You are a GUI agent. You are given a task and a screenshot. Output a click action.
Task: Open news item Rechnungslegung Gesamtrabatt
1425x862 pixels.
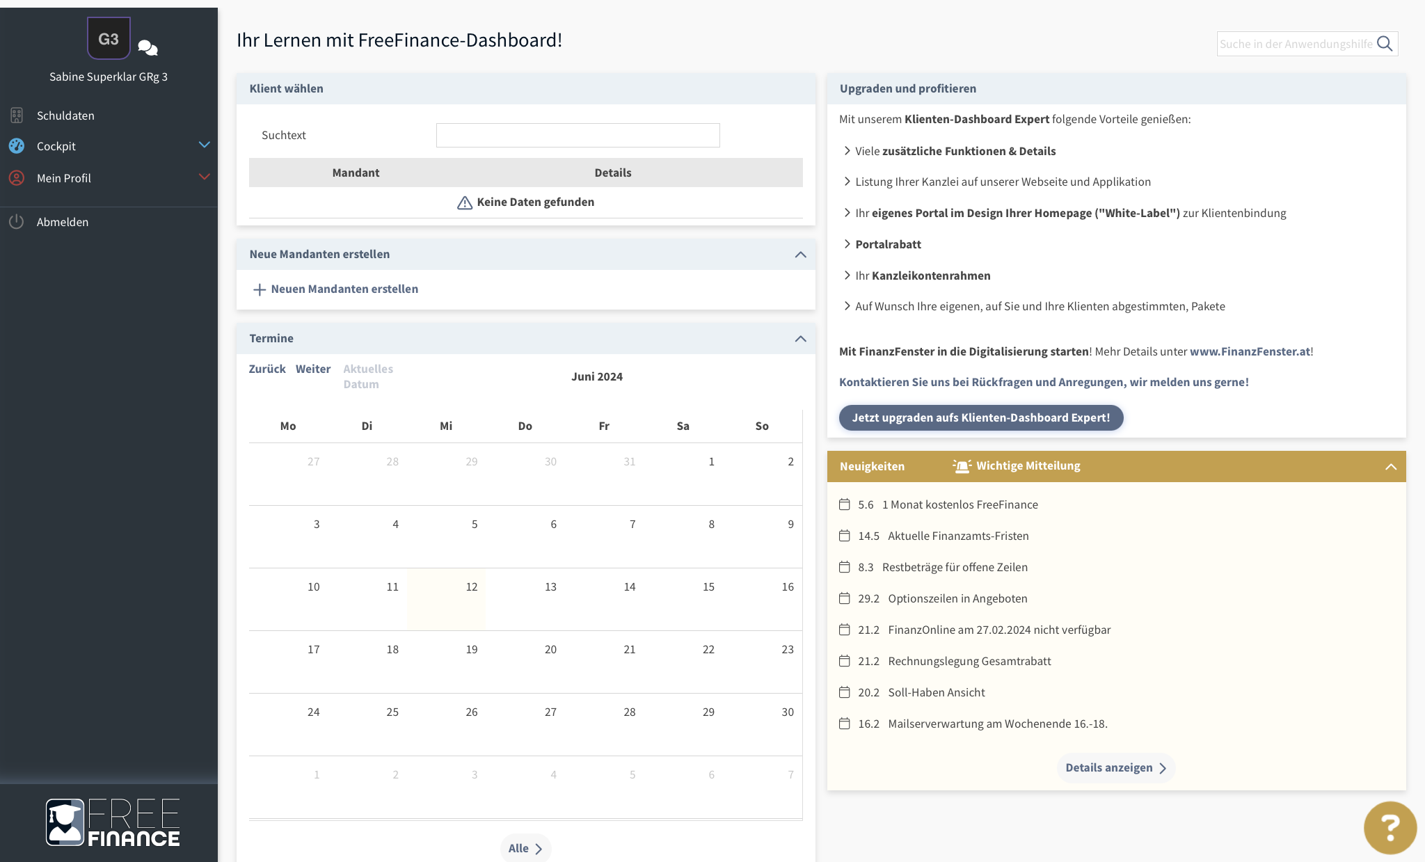969,661
